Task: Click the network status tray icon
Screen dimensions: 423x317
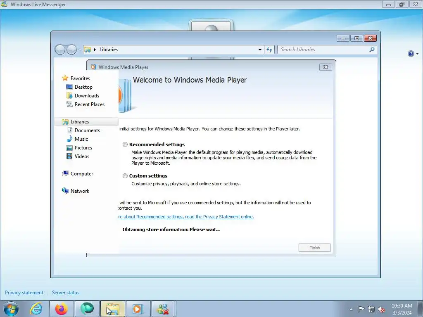Action: pos(371,309)
